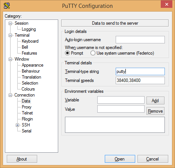Click the About button
175x168 pixels.
pyautogui.click(x=22, y=159)
